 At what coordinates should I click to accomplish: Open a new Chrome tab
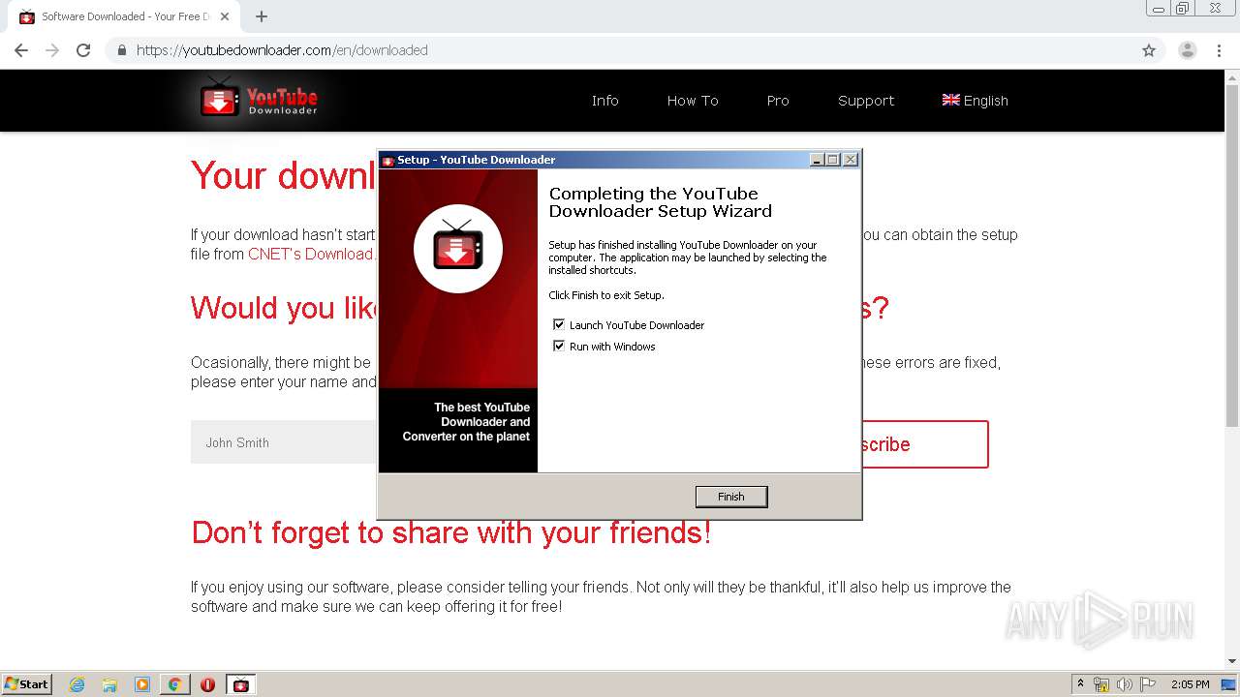(262, 16)
